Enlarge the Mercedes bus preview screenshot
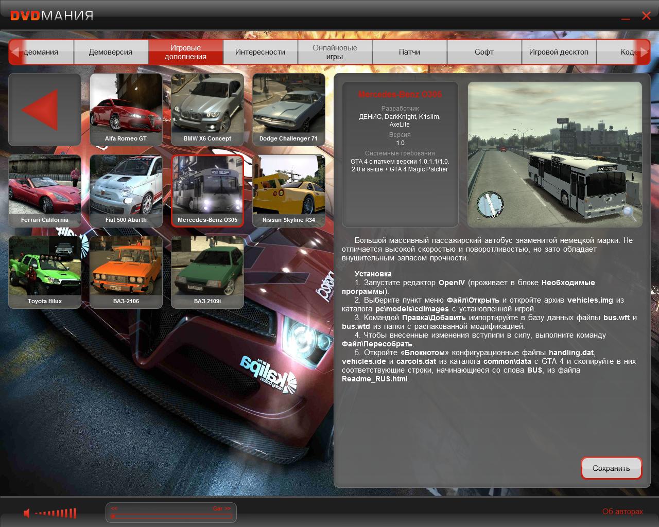659x527 pixels. click(555, 154)
